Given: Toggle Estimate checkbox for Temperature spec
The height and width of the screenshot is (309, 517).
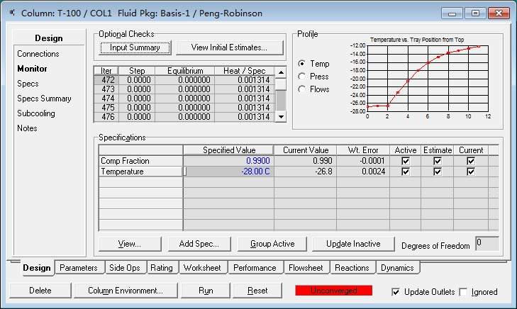Looking at the screenshot, I should point(438,172).
